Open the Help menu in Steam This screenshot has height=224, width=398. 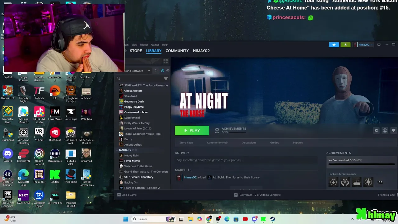(165, 45)
